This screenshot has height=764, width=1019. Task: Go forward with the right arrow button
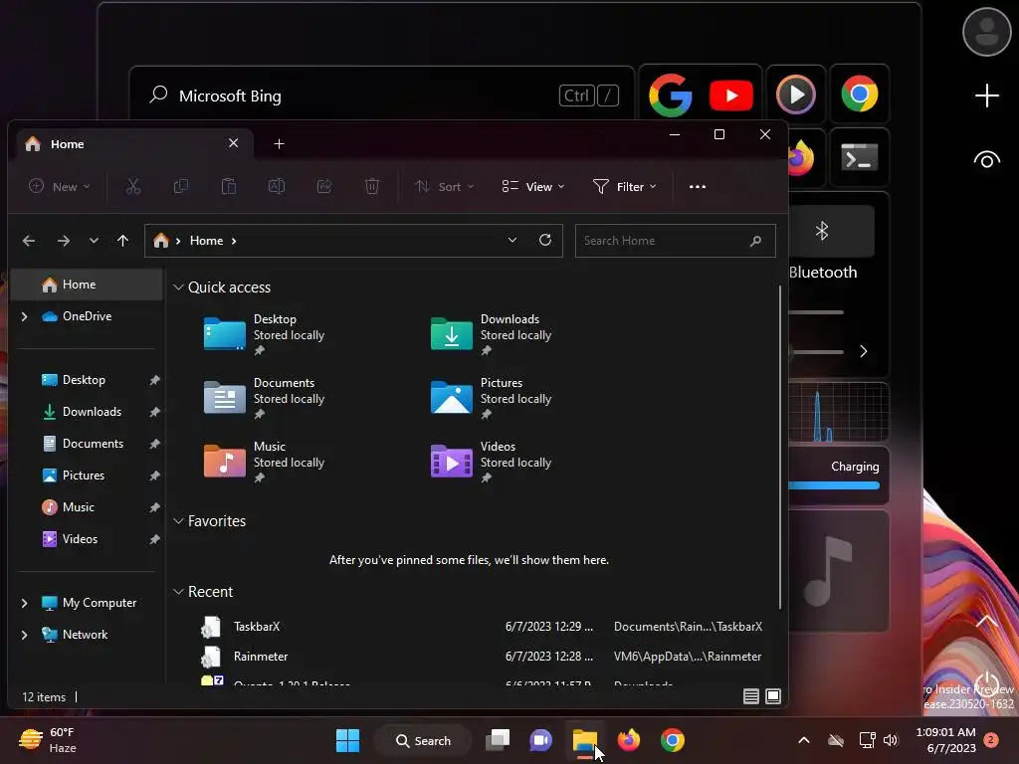pyautogui.click(x=63, y=241)
